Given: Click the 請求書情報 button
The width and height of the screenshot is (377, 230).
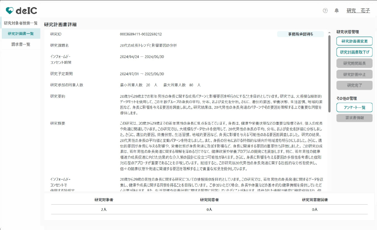Looking at the screenshot, I should click(x=354, y=118).
